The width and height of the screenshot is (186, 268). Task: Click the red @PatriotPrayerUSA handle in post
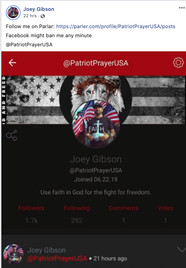tap(57, 258)
